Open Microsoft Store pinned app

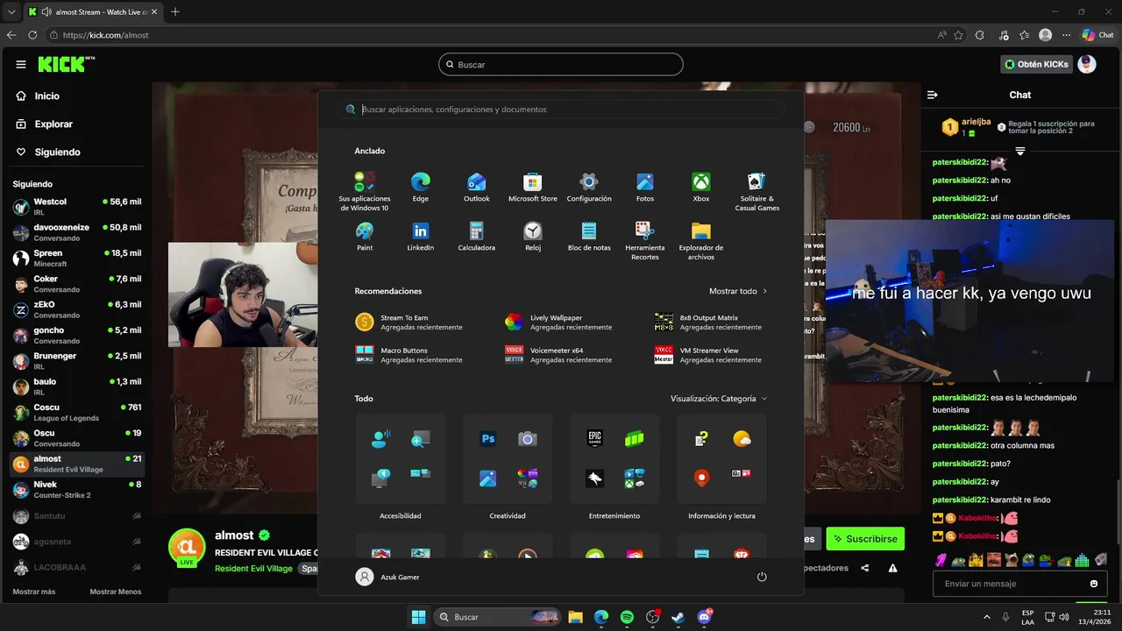(x=533, y=188)
